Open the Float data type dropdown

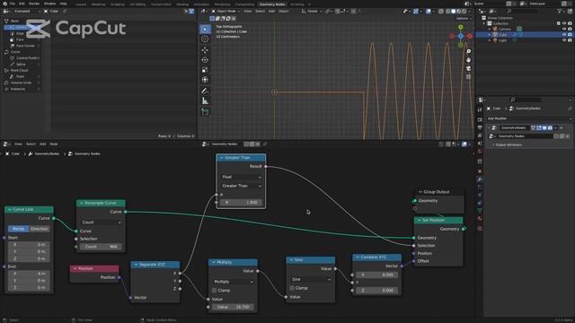click(242, 177)
